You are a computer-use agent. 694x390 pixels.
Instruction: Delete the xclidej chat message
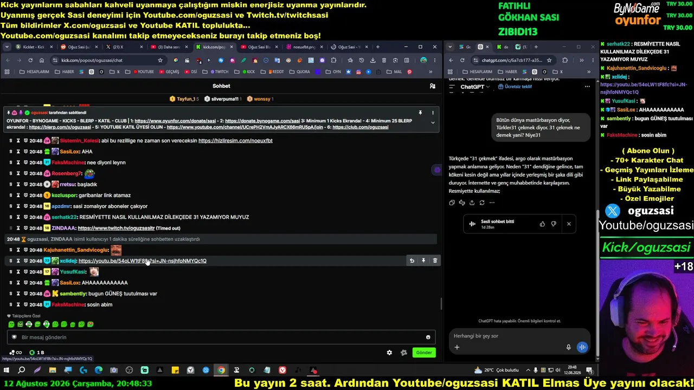pos(435,261)
